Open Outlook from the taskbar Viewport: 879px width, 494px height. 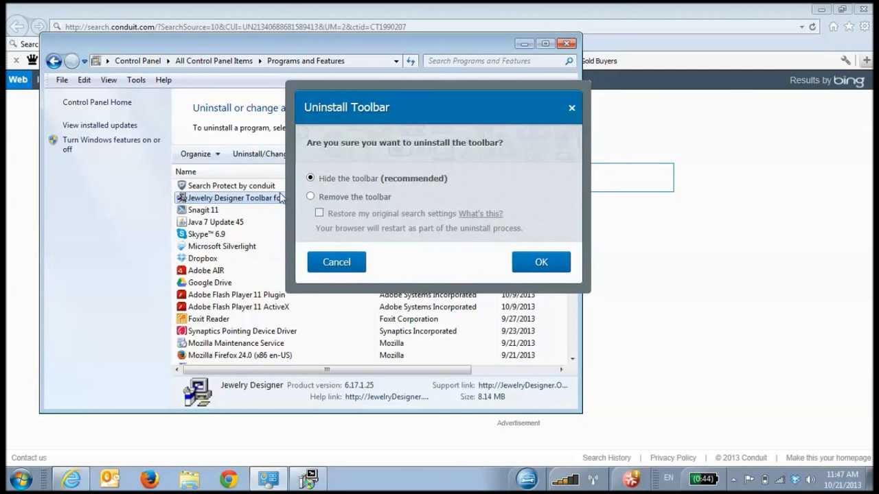click(110, 479)
